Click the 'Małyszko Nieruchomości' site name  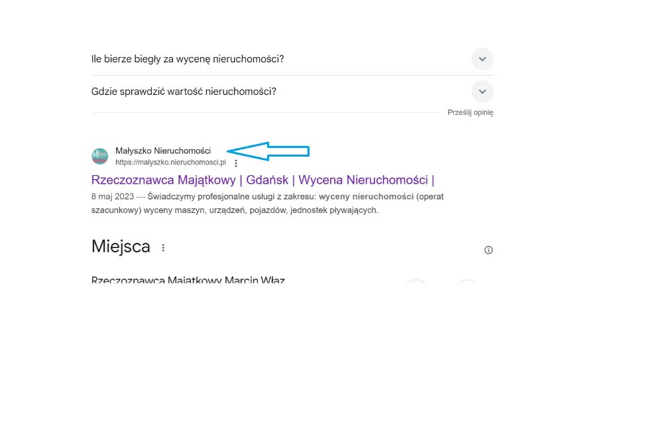click(x=163, y=151)
